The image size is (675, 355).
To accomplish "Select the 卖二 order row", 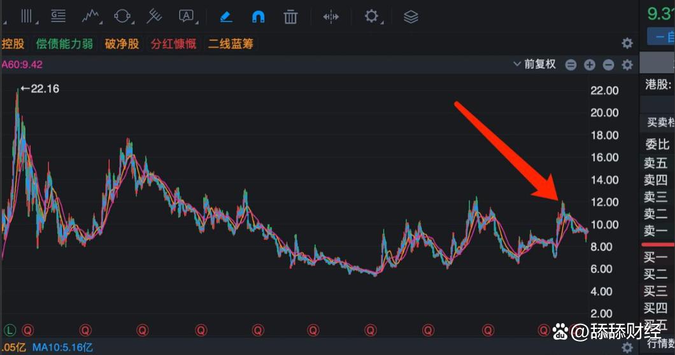I will pyautogui.click(x=656, y=213).
